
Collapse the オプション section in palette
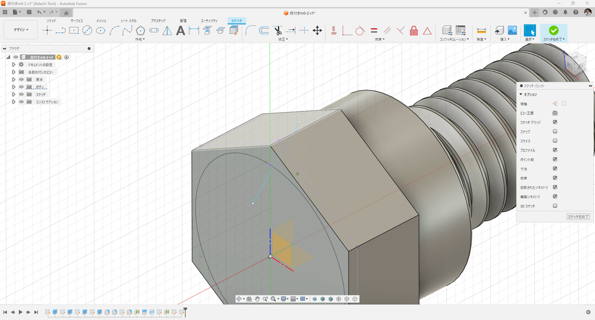pos(521,94)
